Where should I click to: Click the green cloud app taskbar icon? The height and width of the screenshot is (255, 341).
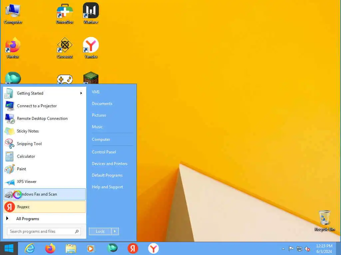(112, 248)
